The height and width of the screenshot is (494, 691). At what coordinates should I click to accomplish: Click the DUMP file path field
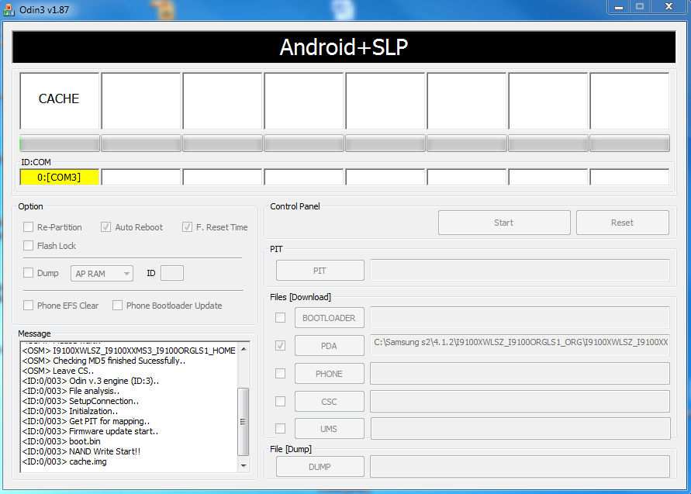pos(520,467)
